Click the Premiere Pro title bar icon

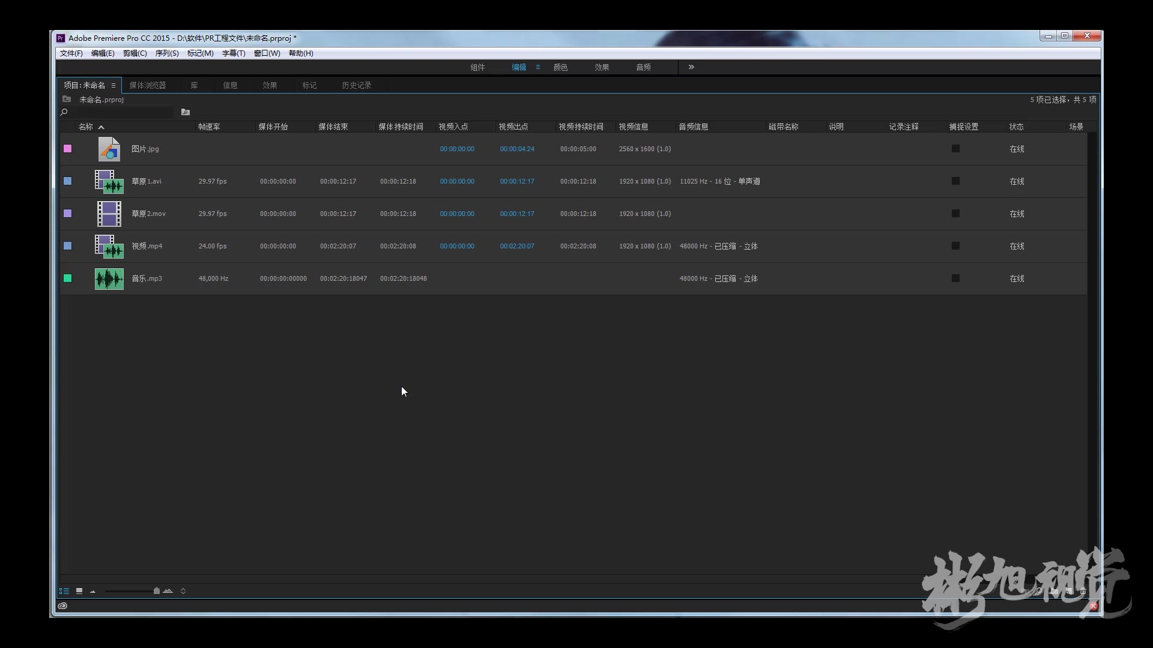coord(61,38)
